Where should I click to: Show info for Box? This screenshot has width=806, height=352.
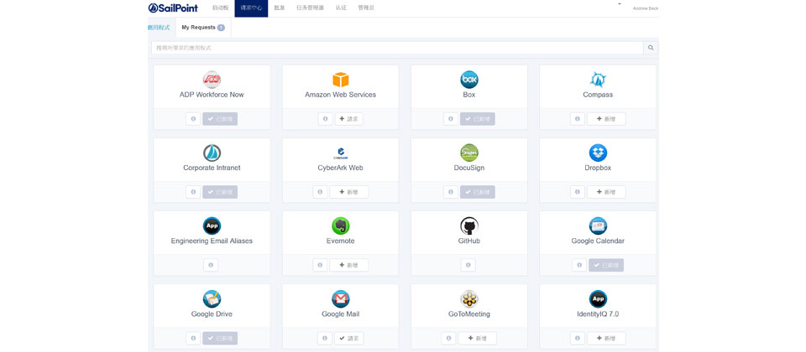pos(451,119)
